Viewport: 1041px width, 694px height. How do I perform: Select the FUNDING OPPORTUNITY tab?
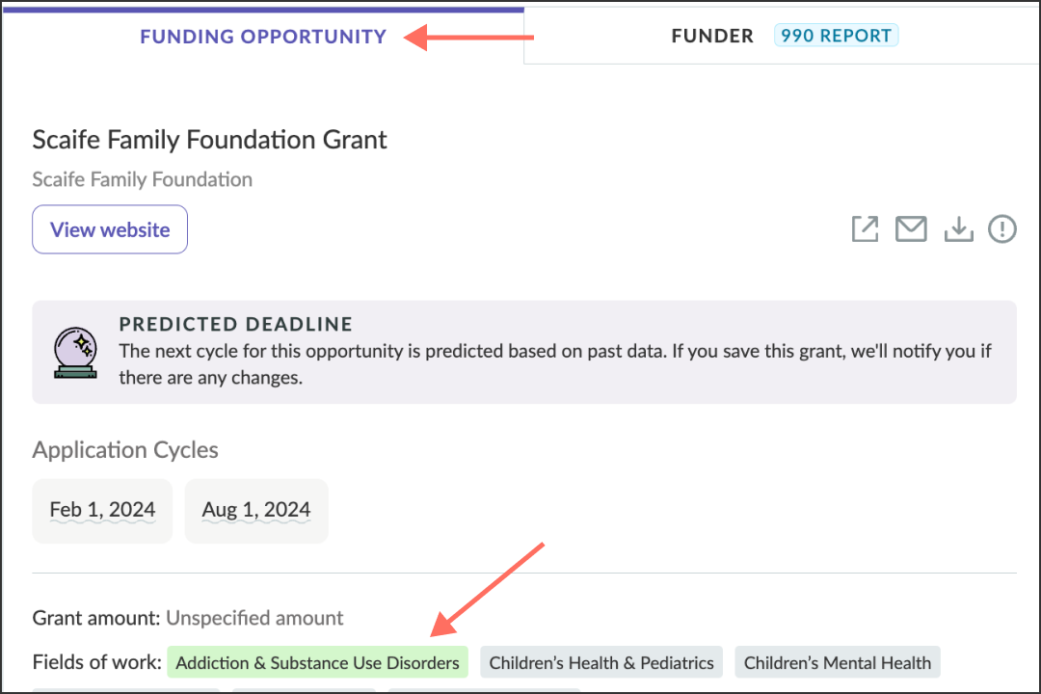[x=263, y=37]
